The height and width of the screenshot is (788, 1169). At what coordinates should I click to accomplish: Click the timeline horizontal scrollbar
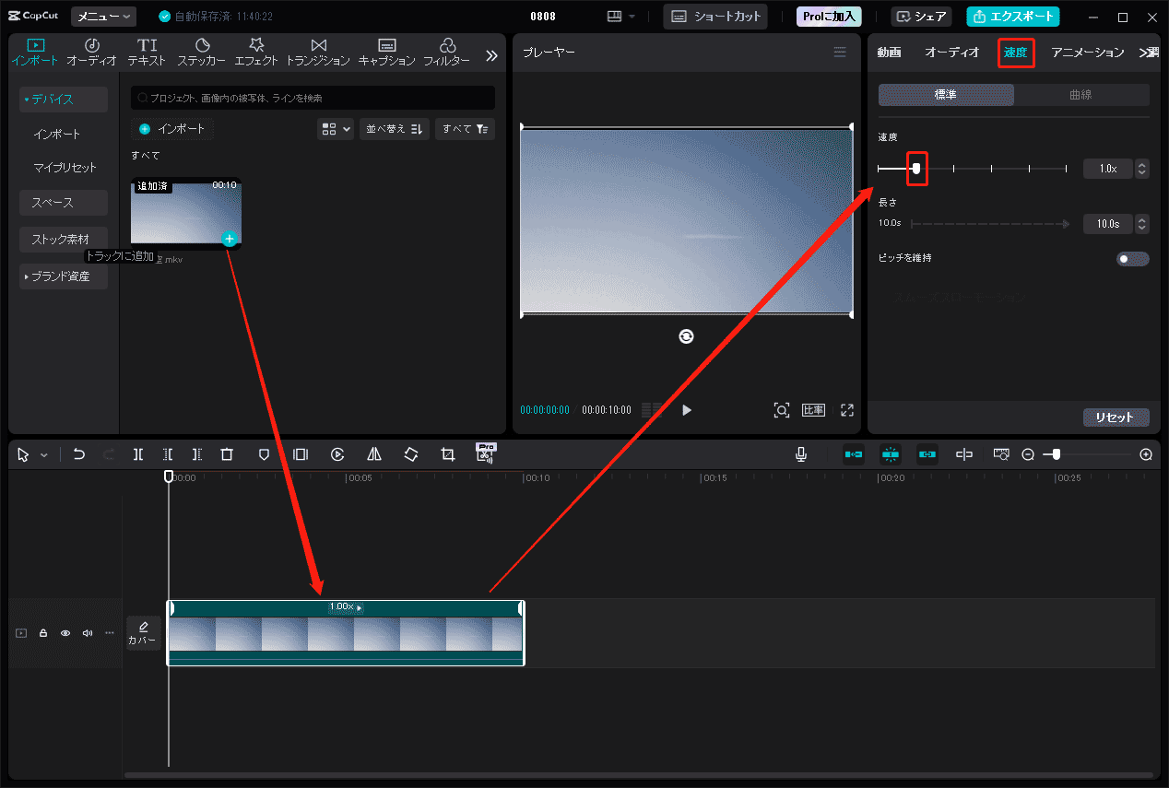[638, 775]
